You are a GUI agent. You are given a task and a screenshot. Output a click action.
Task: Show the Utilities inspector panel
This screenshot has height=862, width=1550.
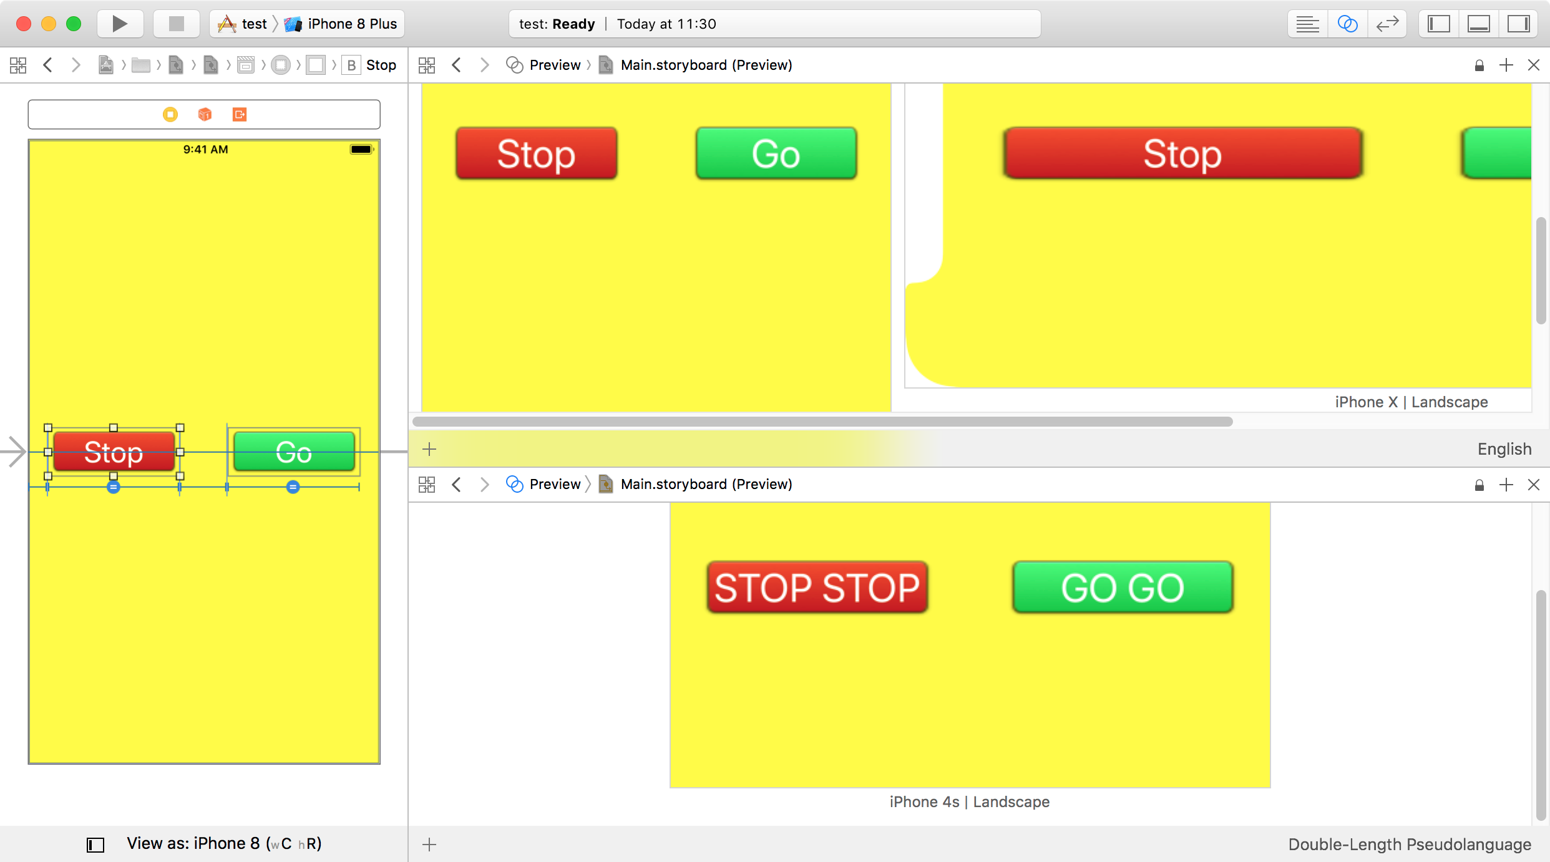(x=1519, y=24)
